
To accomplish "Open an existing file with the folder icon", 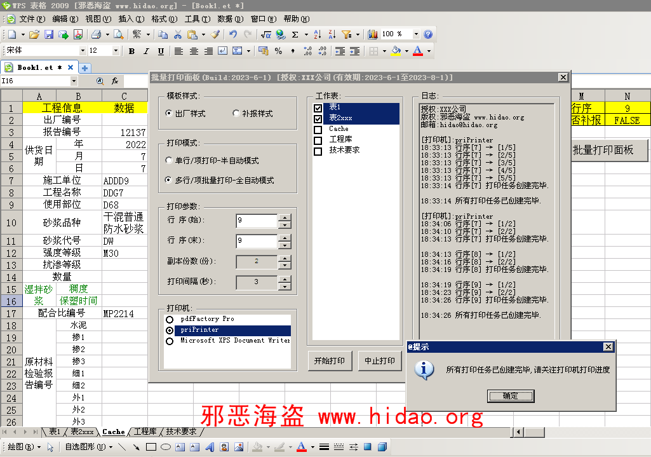I will [34, 34].
